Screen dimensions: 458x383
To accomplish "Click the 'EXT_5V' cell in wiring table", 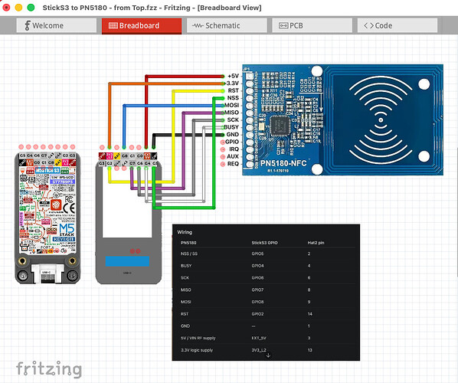I will [x=259, y=338].
